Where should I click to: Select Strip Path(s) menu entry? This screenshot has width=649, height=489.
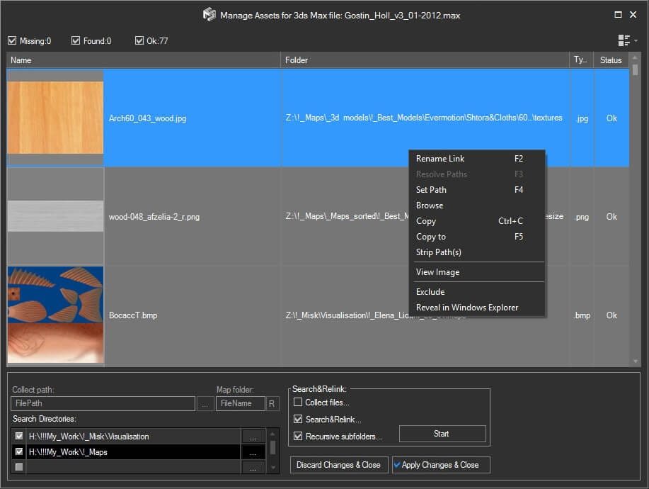(x=477, y=252)
